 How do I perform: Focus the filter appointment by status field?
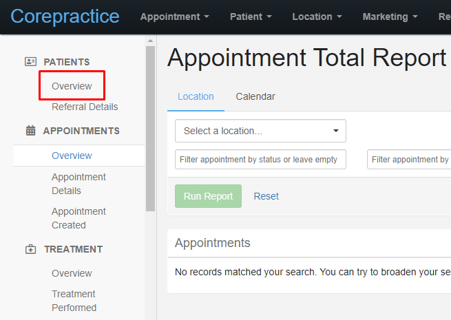pos(260,159)
